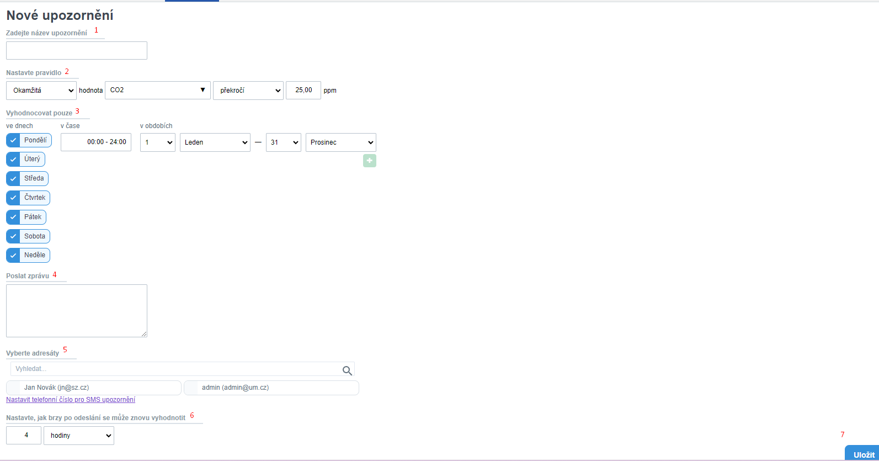The height and width of the screenshot is (461, 879).
Task: Uncheck the Pátek day
Action: click(13, 217)
